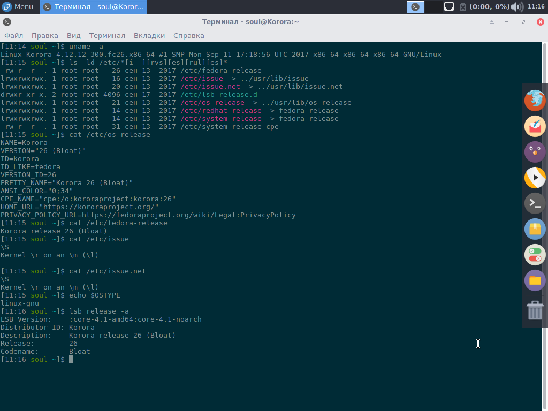Open the Терминал menu
The image size is (548, 411).
tap(107, 36)
